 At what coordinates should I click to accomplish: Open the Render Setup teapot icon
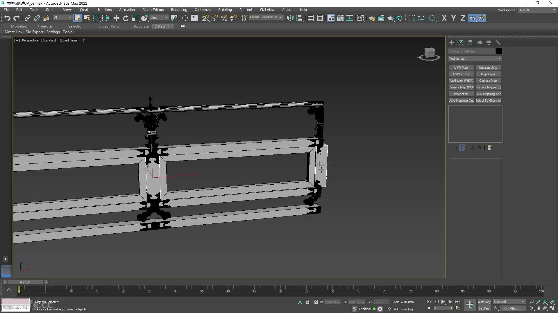pyautogui.click(x=372, y=18)
